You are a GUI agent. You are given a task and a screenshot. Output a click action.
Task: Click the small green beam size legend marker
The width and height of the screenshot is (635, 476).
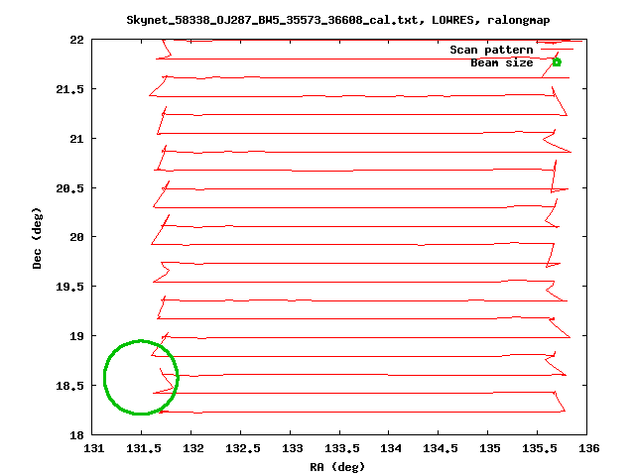point(557,62)
